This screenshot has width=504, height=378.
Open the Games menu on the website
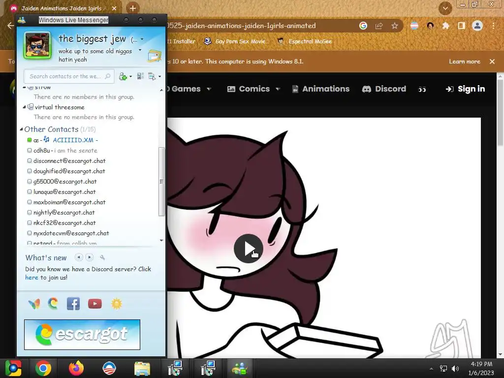pyautogui.click(x=189, y=89)
